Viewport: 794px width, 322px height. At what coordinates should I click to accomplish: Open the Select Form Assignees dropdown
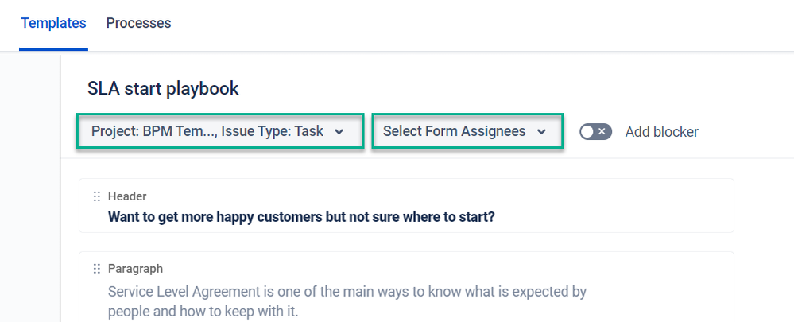pos(467,131)
